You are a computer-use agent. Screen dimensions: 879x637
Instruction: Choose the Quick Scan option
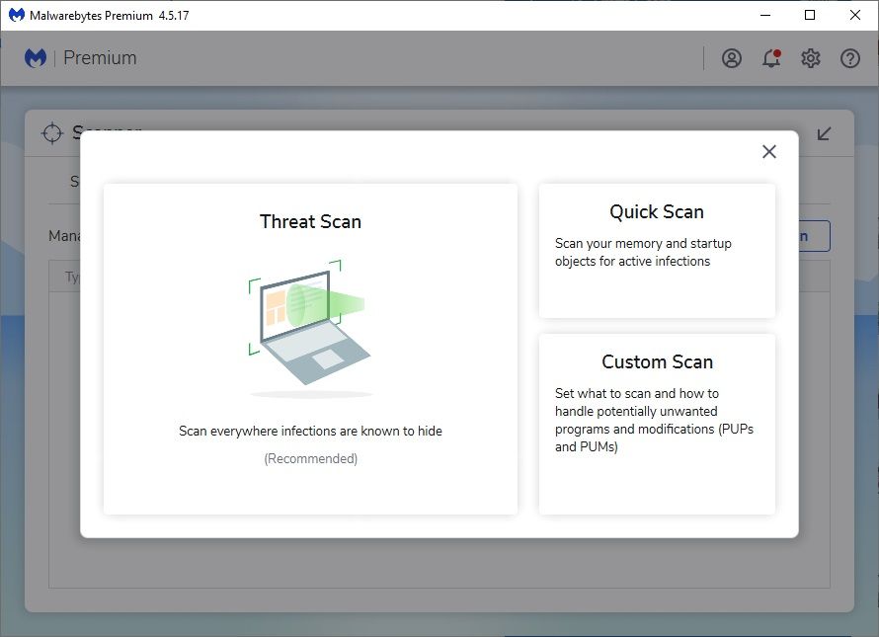coord(657,251)
